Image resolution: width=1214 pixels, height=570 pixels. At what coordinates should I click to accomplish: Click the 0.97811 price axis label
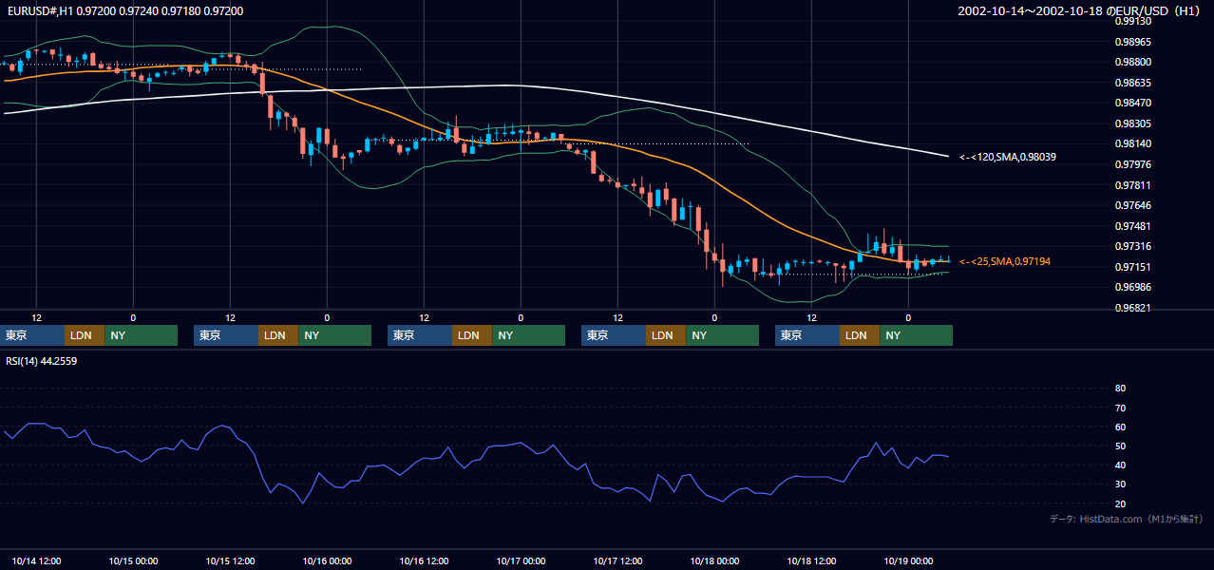point(1133,185)
